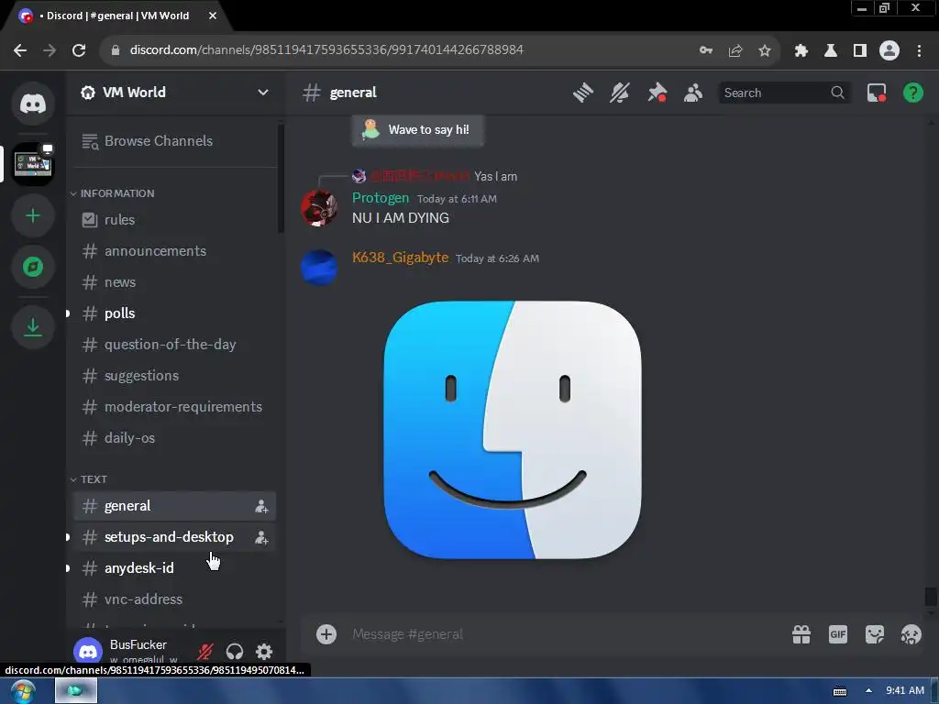
Task: Click the Chrome password key icon
Action: coord(705,50)
